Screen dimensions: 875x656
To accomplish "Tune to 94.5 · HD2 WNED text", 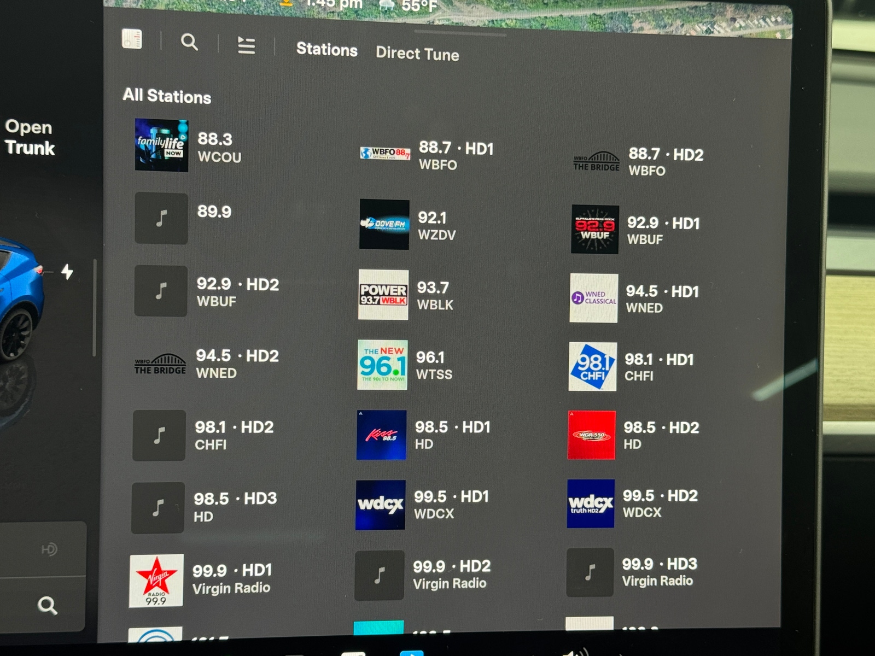I will 237,364.
